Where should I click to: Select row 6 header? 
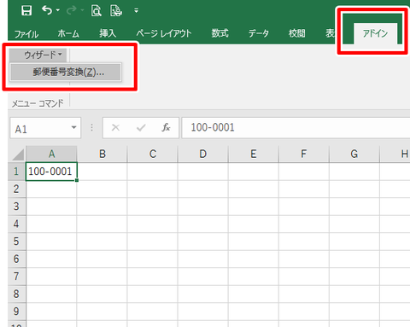coord(16,259)
